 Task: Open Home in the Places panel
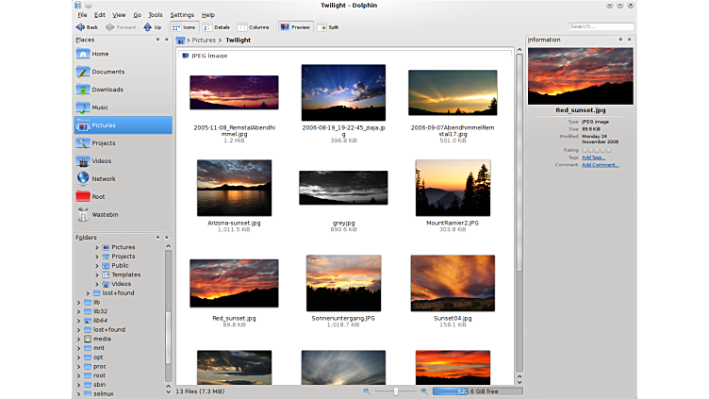[99, 54]
